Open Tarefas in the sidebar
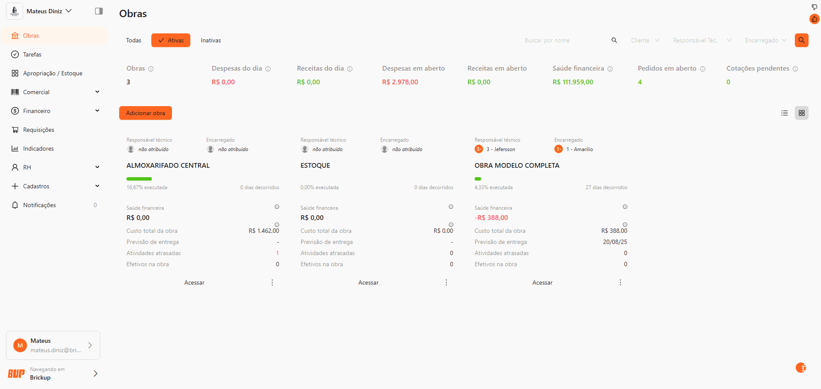The height and width of the screenshot is (389, 821). 54,54
